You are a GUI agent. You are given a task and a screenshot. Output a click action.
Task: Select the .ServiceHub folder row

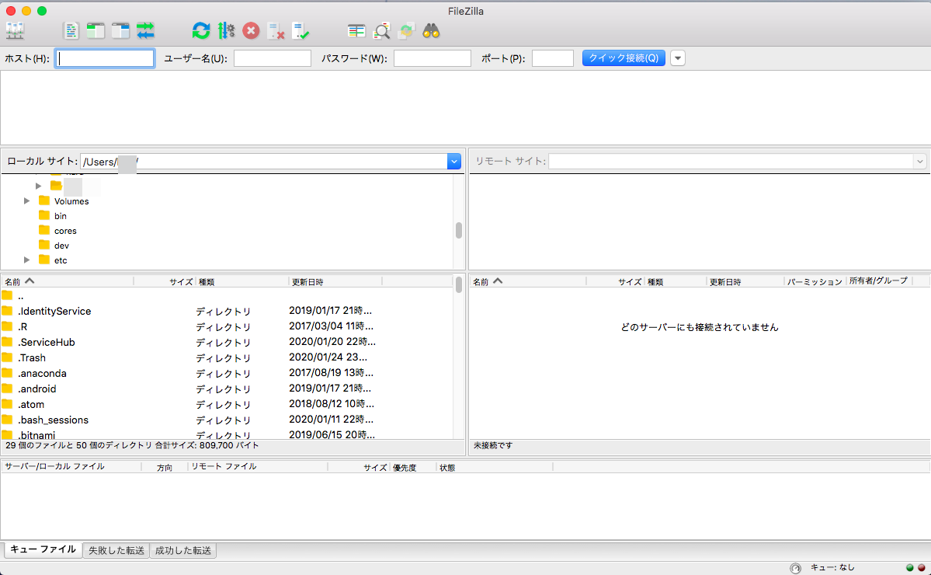[x=227, y=342]
